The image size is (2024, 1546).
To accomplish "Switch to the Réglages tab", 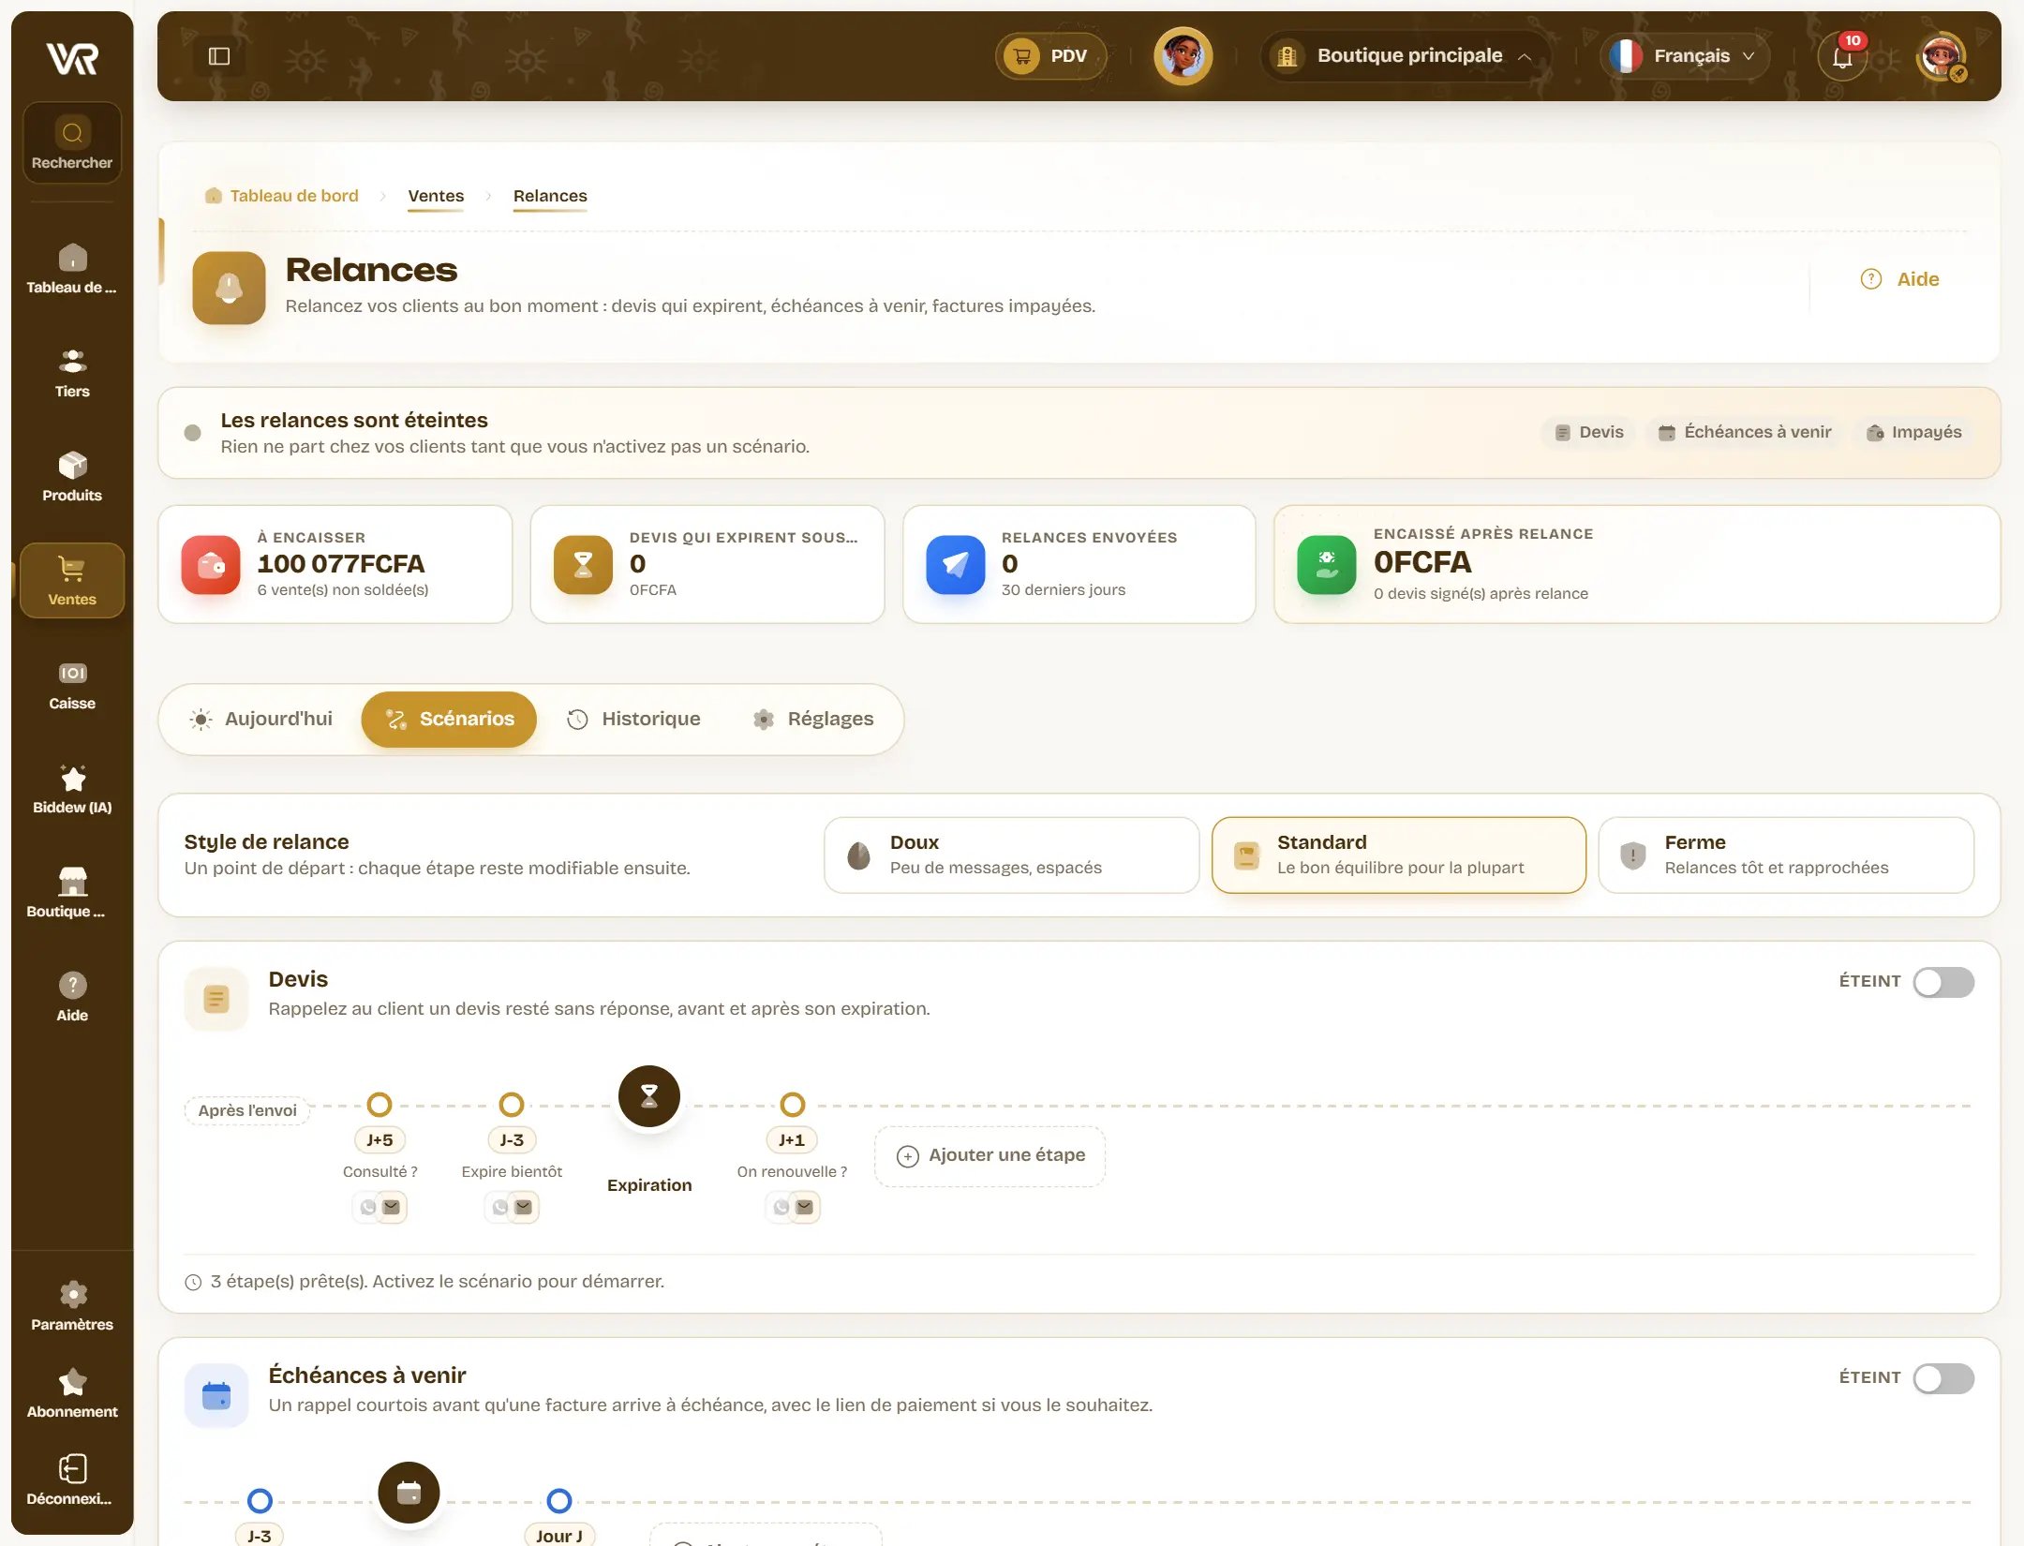I will tap(813, 719).
